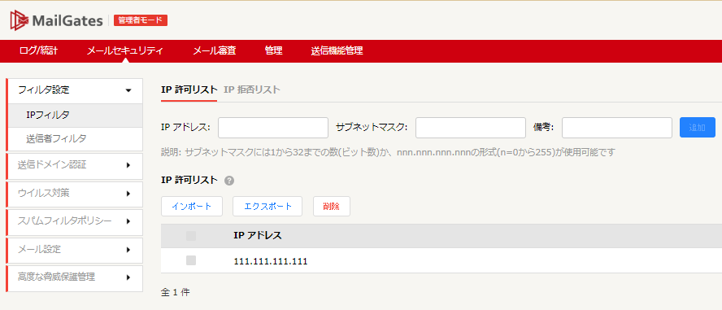Viewport: 722px width, 310px height.
Task: Click the ウイルス対策 sidebar label
Action: pos(44,193)
